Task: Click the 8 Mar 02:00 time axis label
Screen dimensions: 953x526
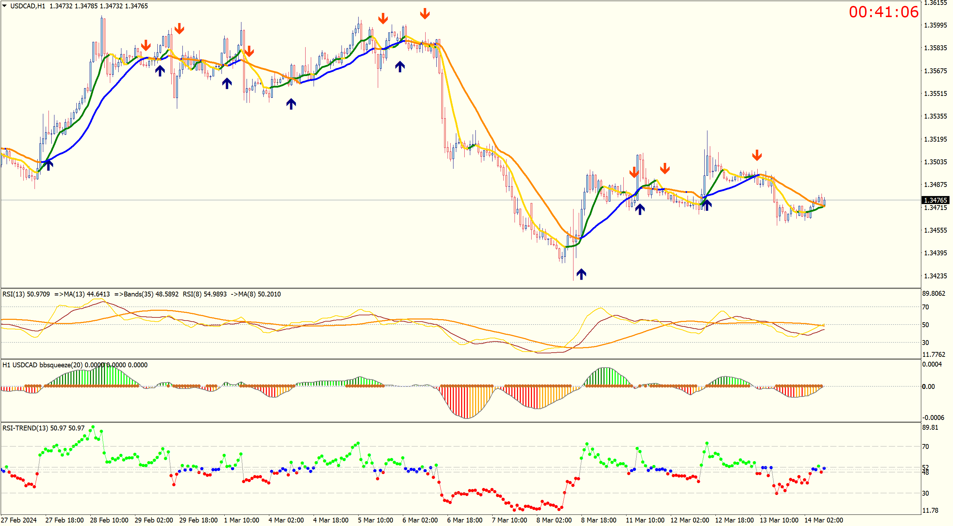Action: click(x=554, y=520)
